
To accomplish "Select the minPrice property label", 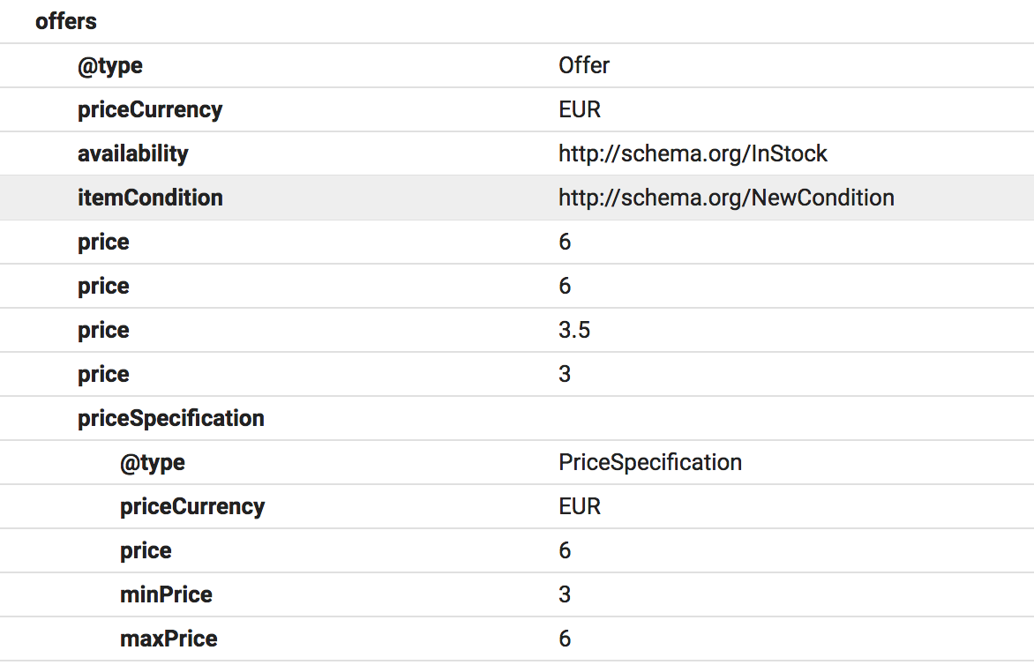I will click(x=166, y=594).
